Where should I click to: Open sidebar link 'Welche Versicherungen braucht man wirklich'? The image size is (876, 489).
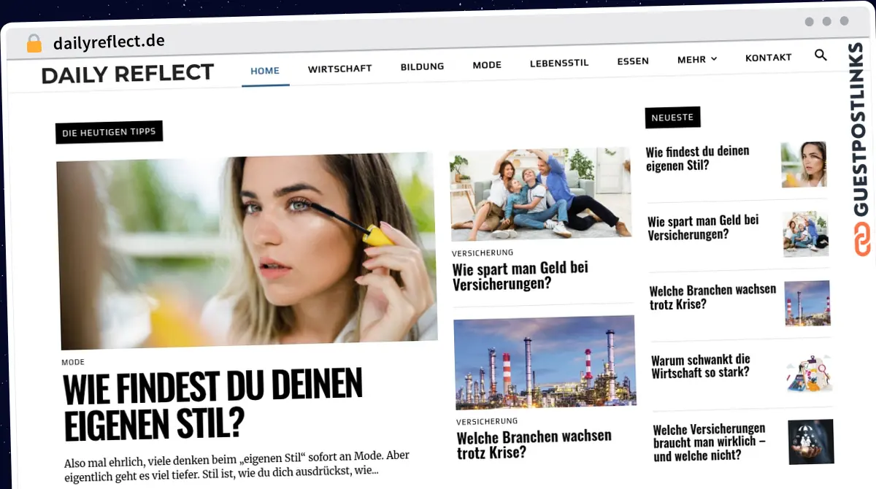pos(710,442)
